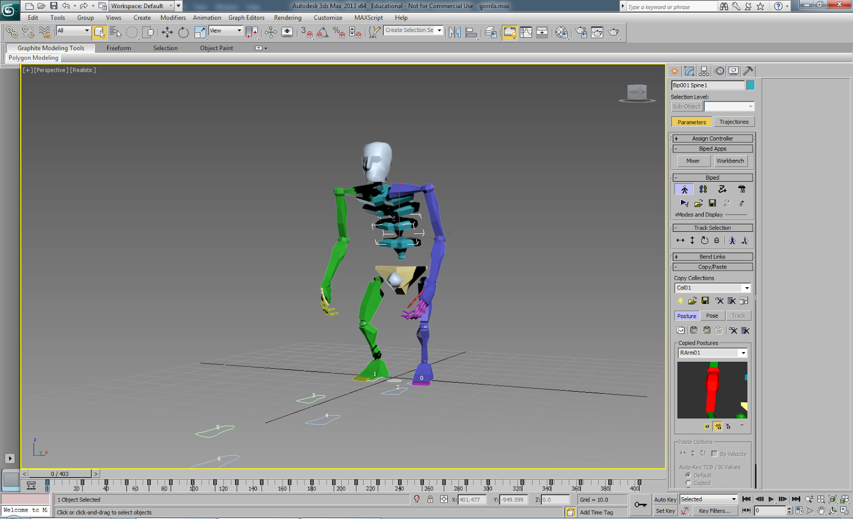Activate Biped Footstep Mode
The height and width of the screenshot is (519, 853).
click(x=703, y=190)
